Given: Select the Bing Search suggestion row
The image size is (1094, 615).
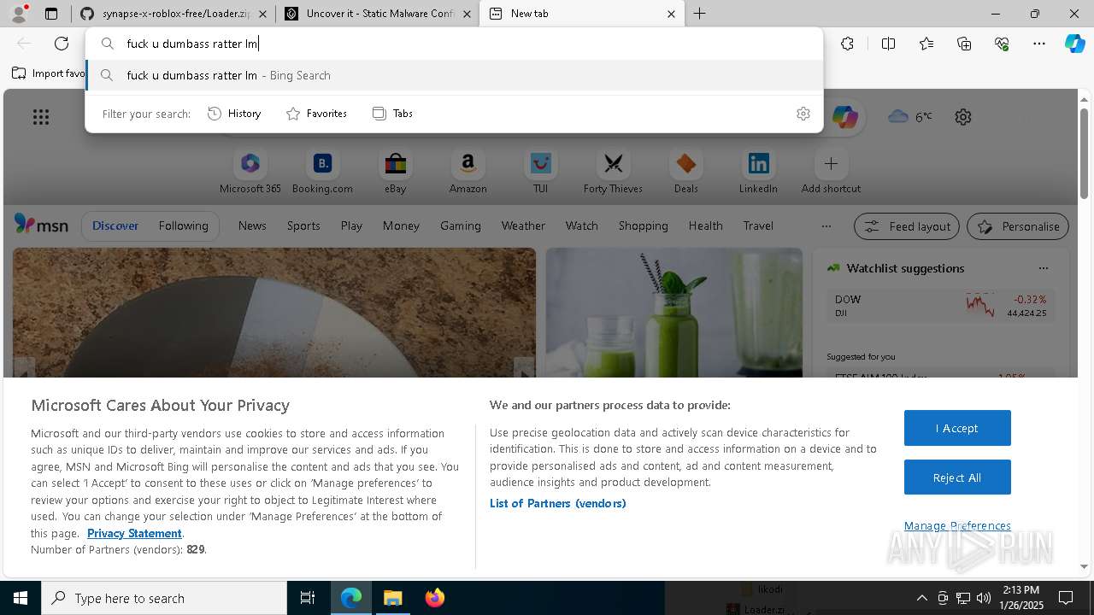Looking at the screenshot, I should click(454, 75).
